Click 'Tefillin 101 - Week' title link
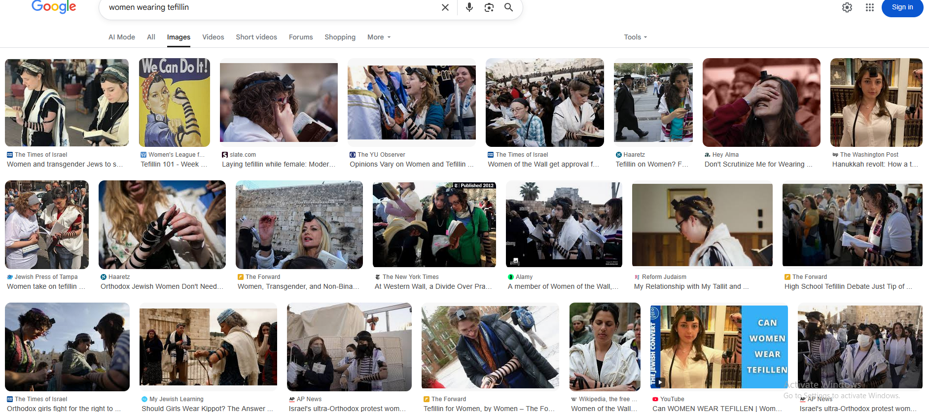 [x=174, y=164]
